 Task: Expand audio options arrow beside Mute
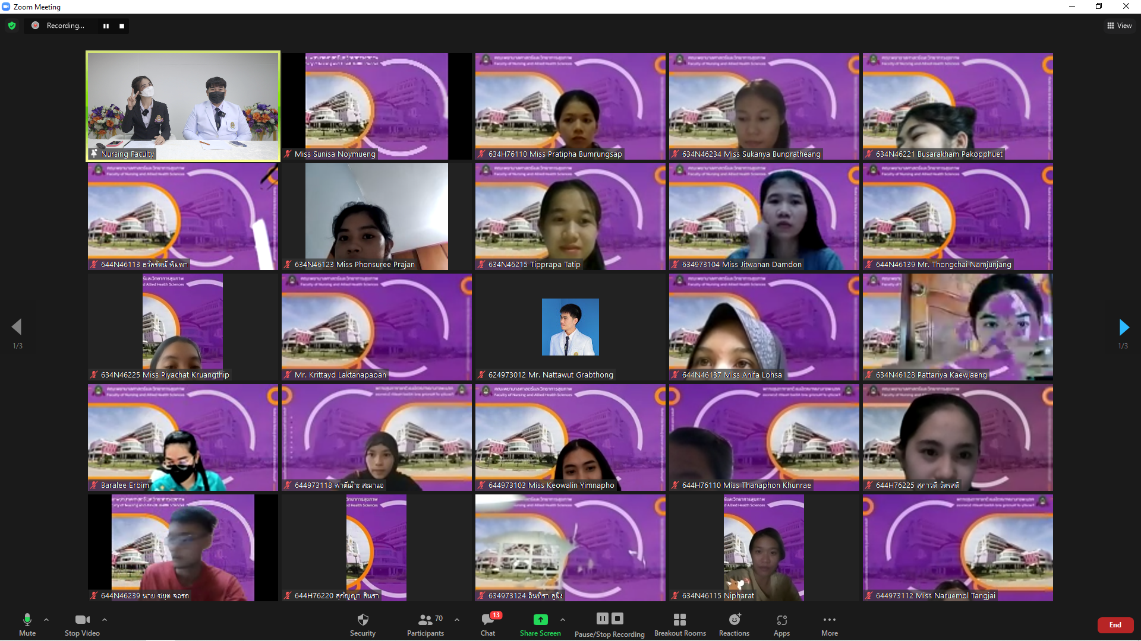[x=46, y=620]
